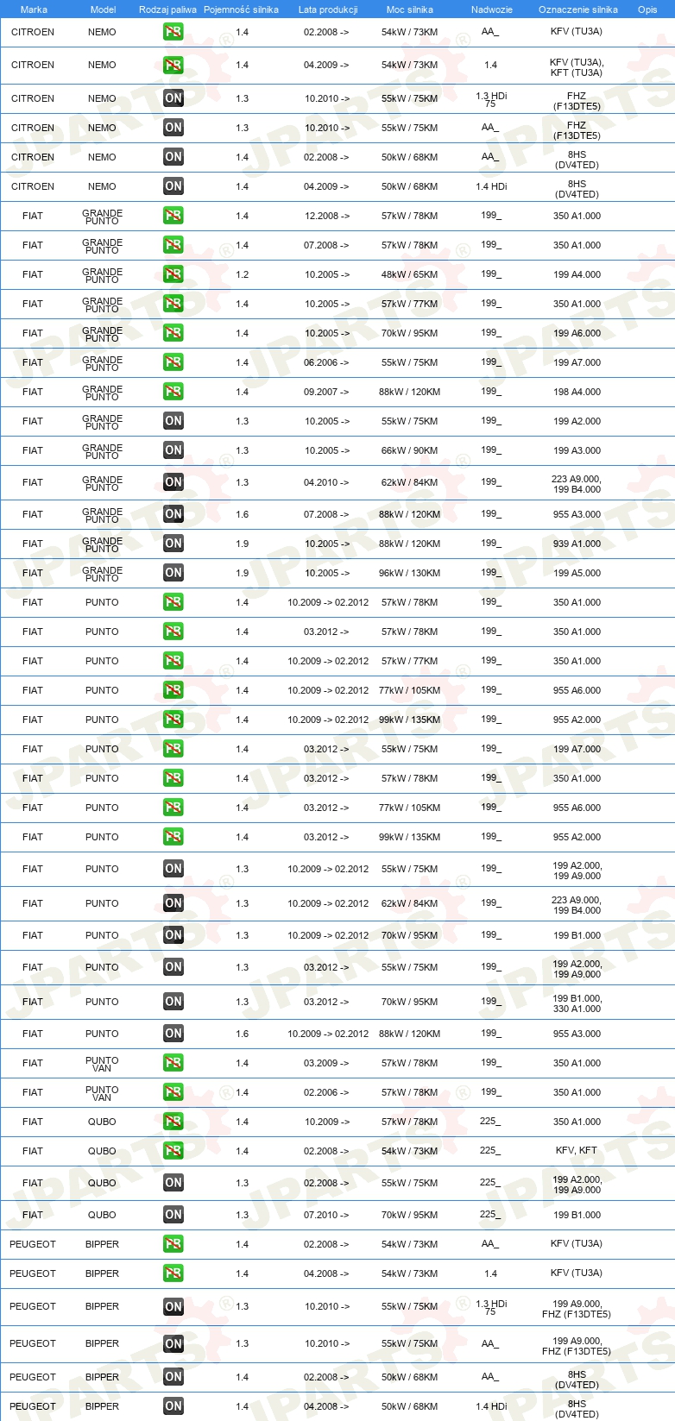
Task: Select the PB fuel icon in Punto Van 02.2006 row
Action: click(173, 1092)
